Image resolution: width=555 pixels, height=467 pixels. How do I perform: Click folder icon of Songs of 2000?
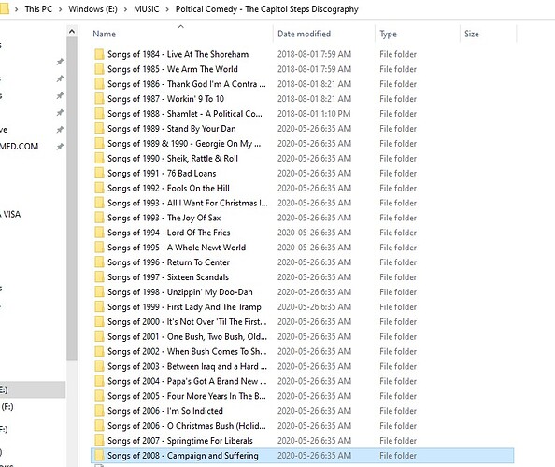[99, 321]
